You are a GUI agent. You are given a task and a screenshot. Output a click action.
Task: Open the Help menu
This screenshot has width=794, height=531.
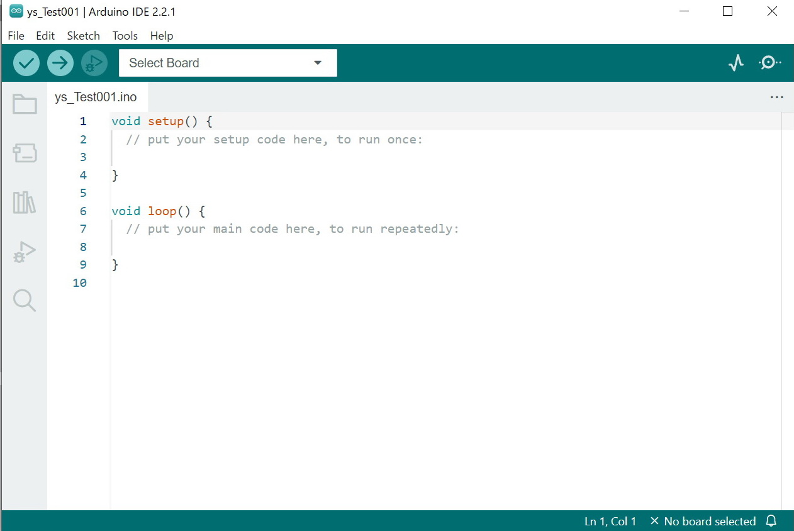(162, 36)
